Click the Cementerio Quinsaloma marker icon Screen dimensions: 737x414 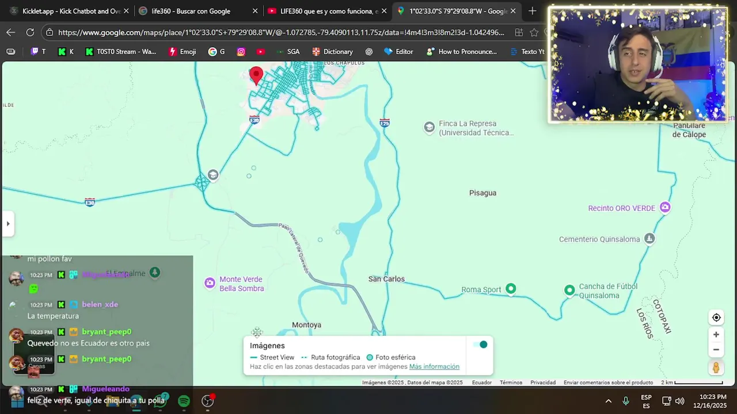pos(649,238)
